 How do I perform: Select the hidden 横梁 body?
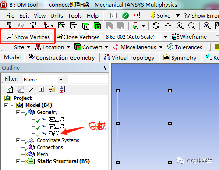pos(54,133)
